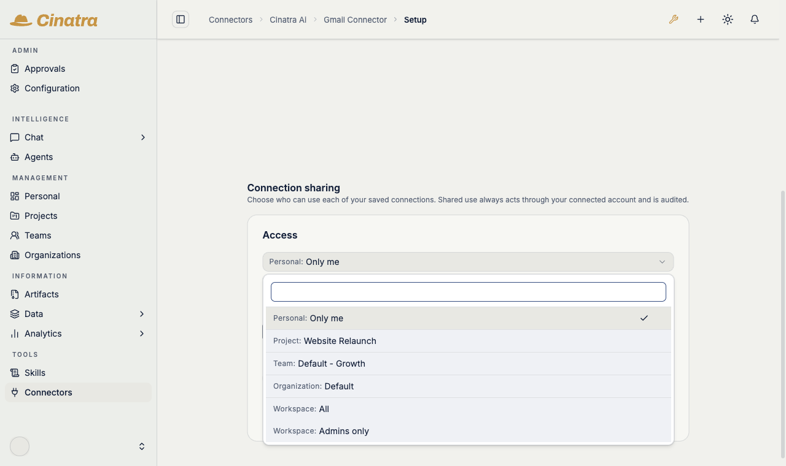The height and width of the screenshot is (466, 786).
Task: Open notifications bell icon
Action: tap(755, 20)
